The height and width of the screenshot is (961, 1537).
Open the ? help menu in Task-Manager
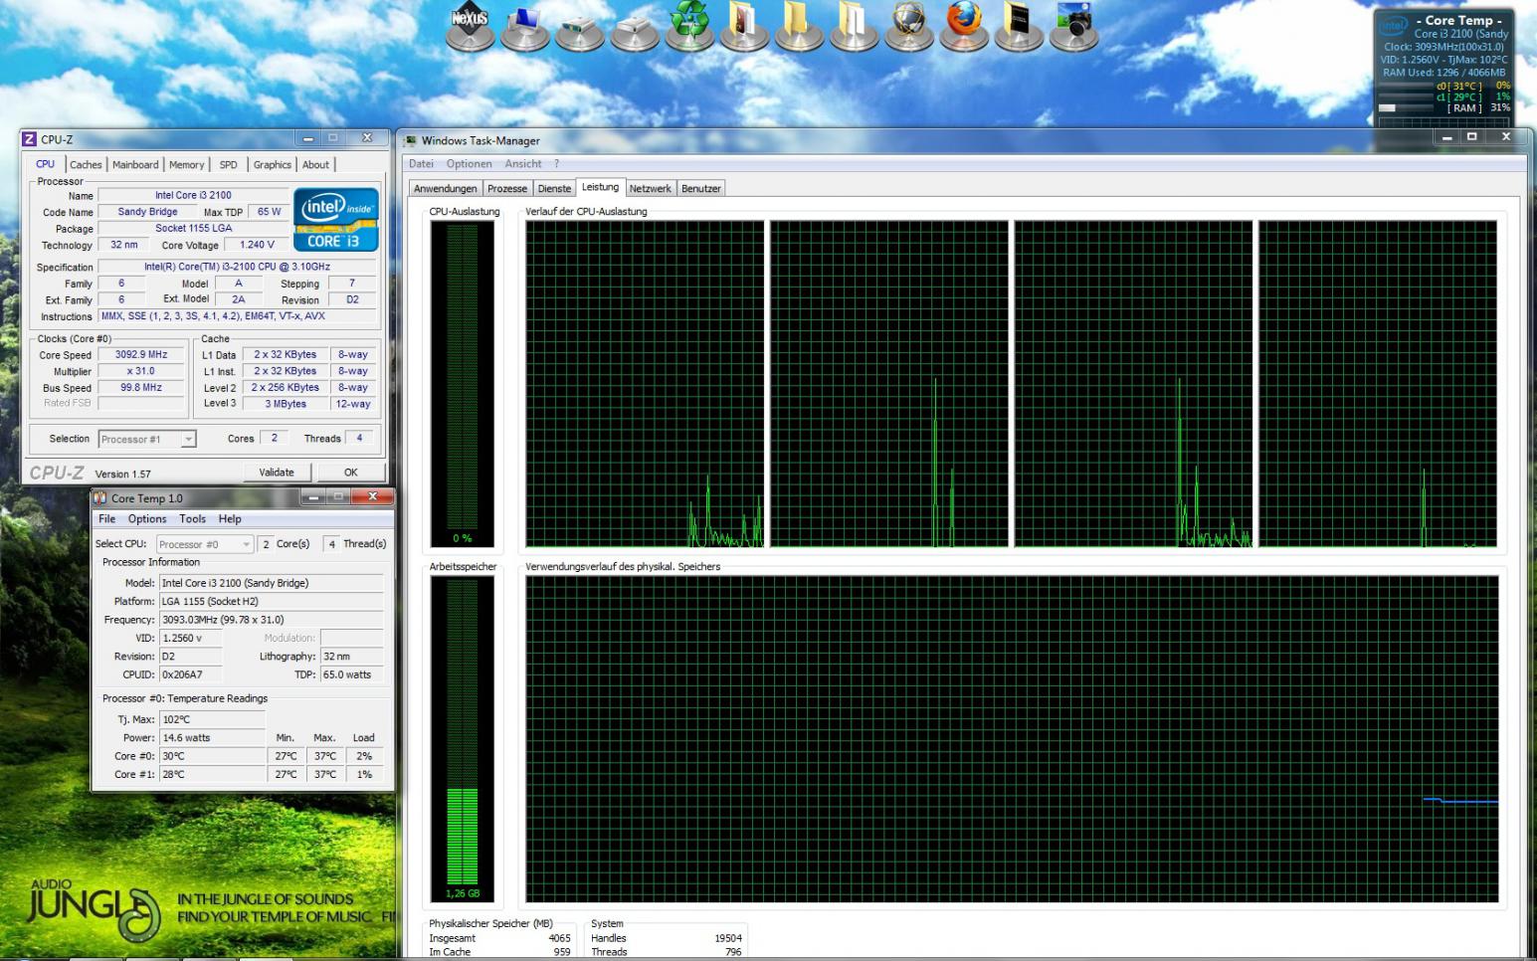point(557,164)
